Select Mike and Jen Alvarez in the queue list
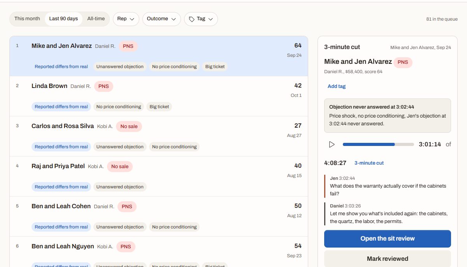 (159, 56)
